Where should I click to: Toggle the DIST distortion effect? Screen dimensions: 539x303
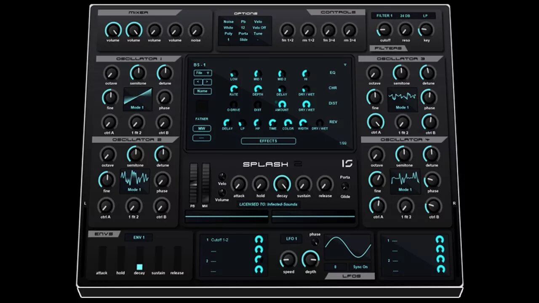pyautogui.click(x=333, y=104)
